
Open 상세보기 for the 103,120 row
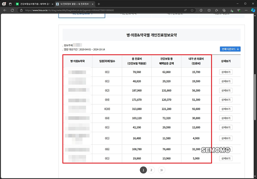226,118
